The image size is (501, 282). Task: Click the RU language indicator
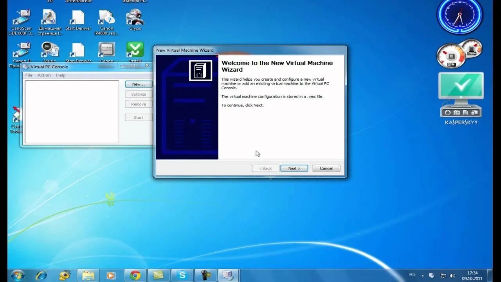412,275
